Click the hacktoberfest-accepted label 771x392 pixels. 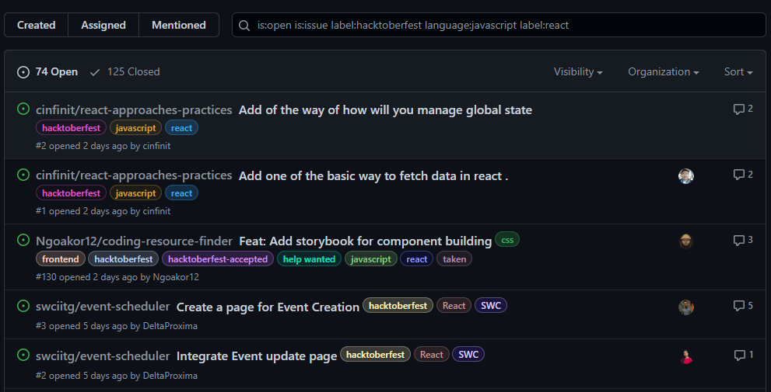pos(218,259)
